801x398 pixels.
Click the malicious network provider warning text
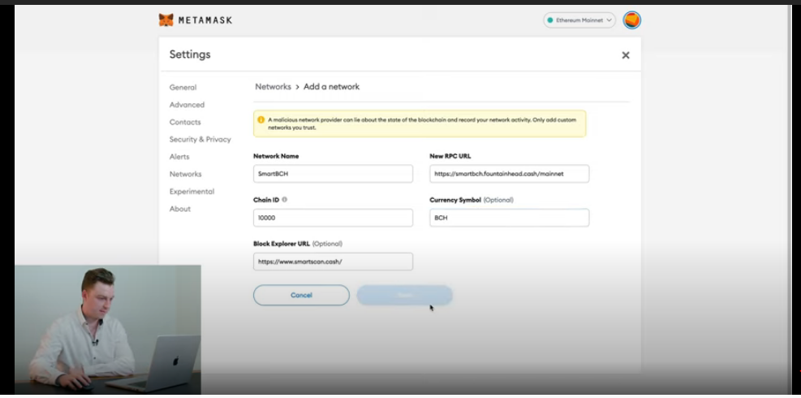click(x=422, y=123)
